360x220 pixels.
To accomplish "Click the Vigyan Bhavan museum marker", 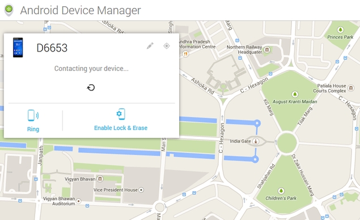I will coord(100,179).
